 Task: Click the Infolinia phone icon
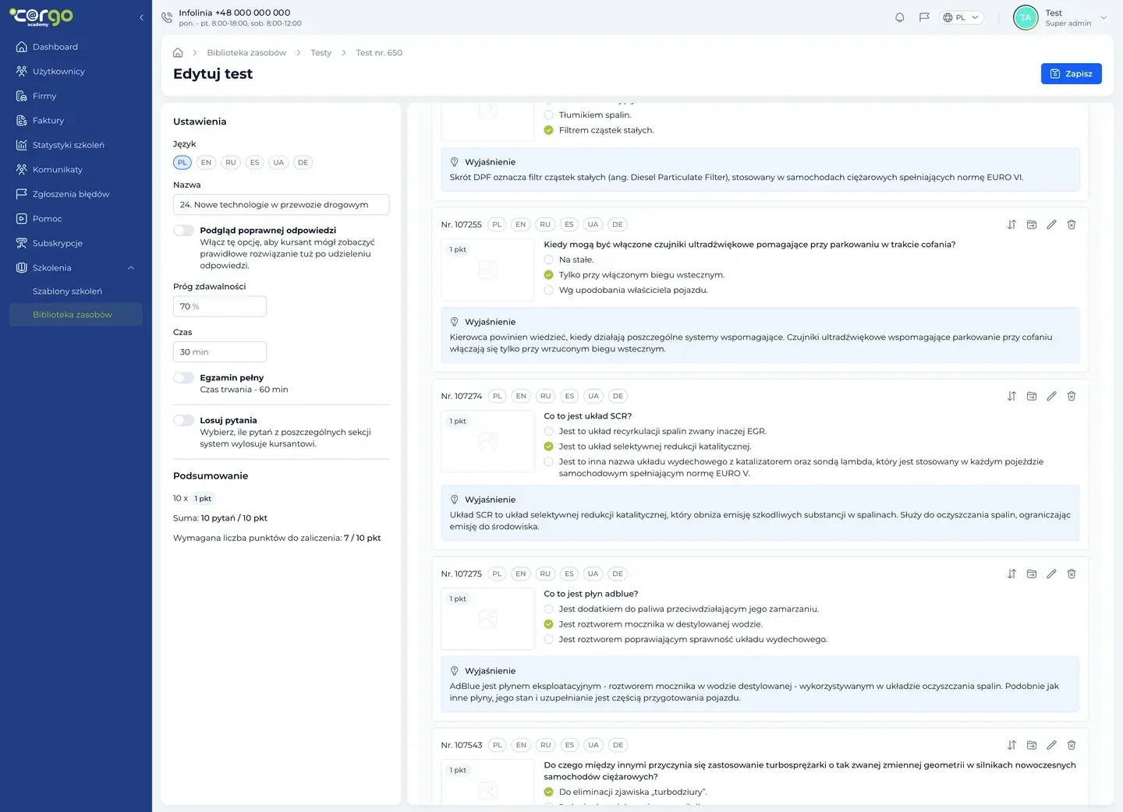coord(167,17)
